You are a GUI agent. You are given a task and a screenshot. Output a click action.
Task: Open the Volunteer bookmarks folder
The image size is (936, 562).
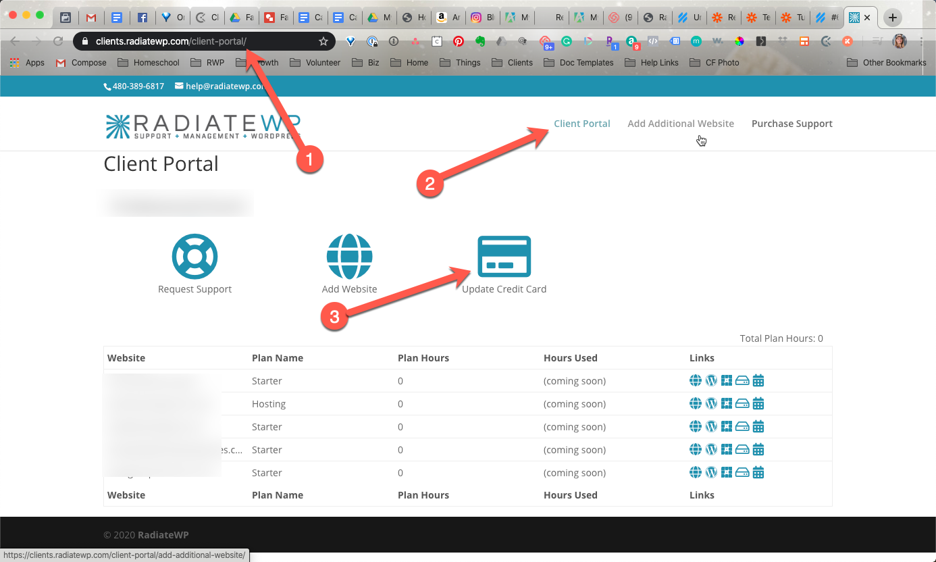[x=315, y=63]
